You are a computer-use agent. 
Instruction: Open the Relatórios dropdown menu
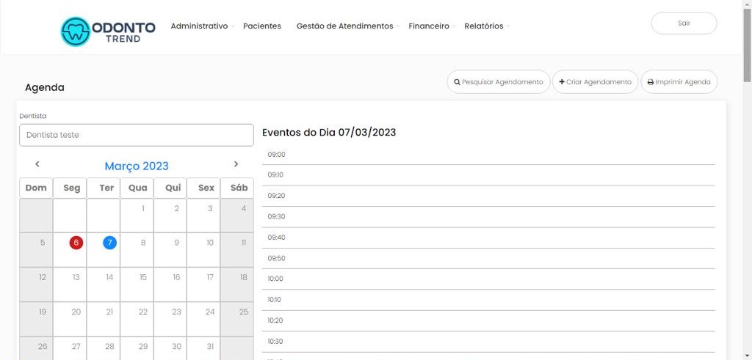tap(484, 26)
